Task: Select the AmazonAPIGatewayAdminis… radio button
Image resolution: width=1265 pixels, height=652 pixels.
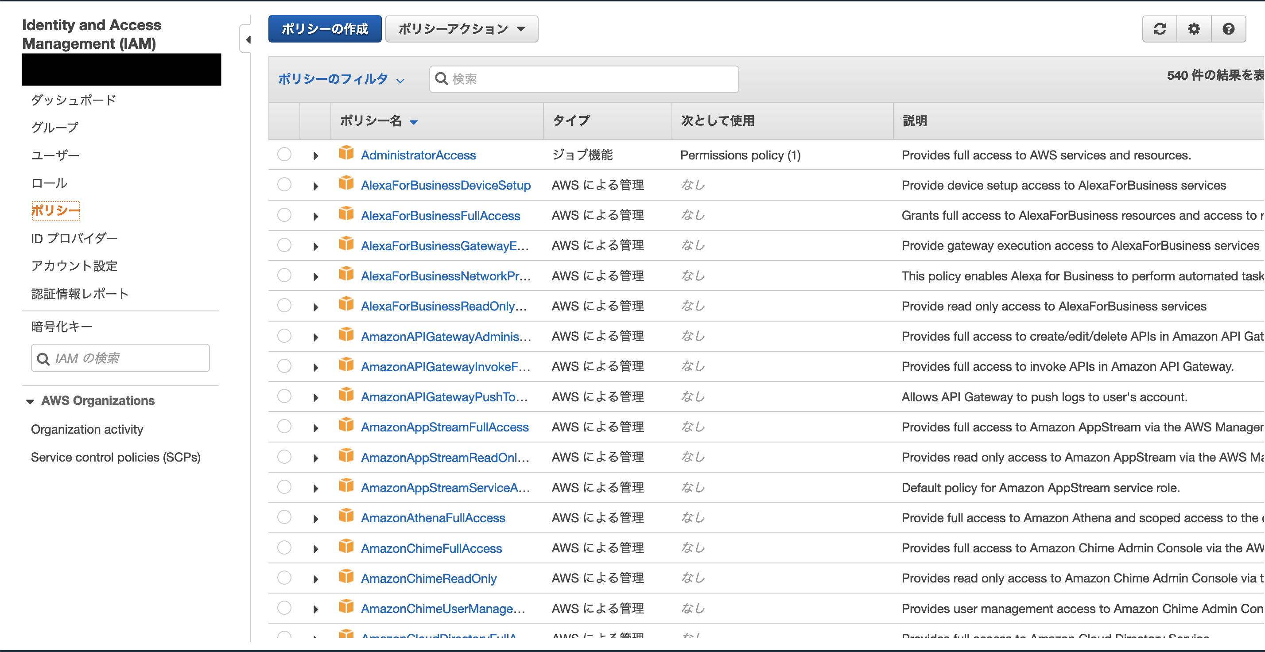Action: point(284,336)
